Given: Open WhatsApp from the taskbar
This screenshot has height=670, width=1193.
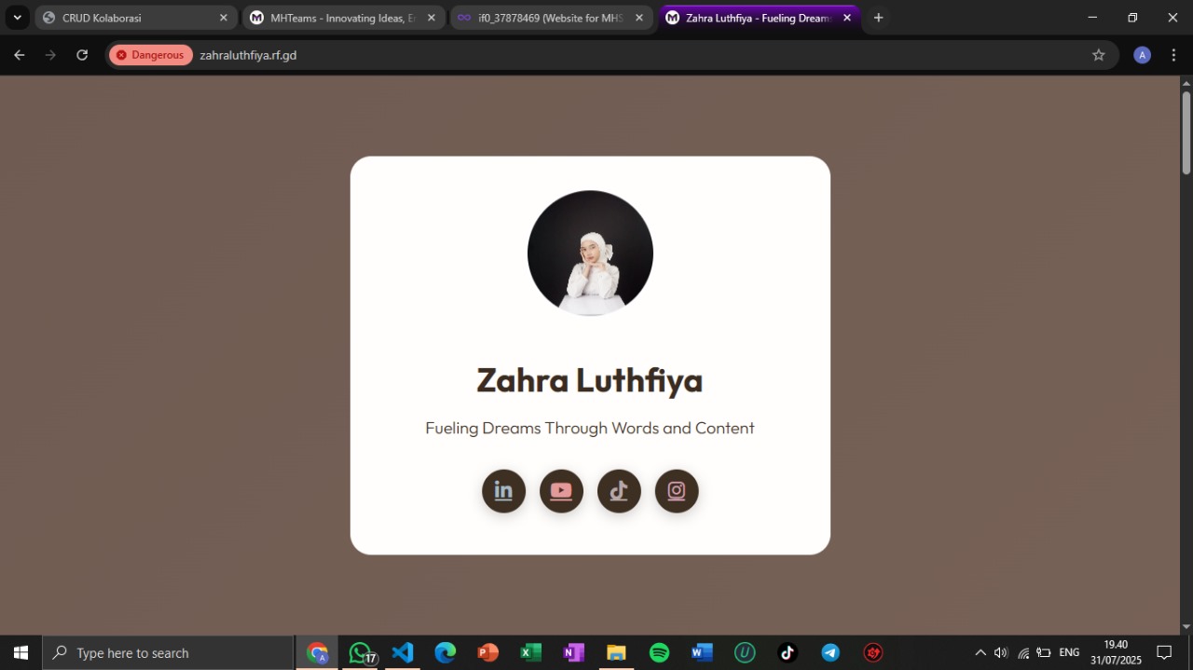Looking at the screenshot, I should 360,652.
